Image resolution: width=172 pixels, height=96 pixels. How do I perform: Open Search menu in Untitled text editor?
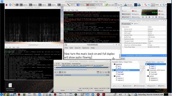[78, 48]
